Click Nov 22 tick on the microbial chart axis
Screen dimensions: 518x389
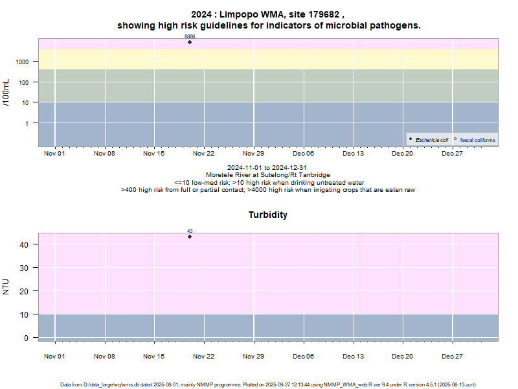[204, 154]
